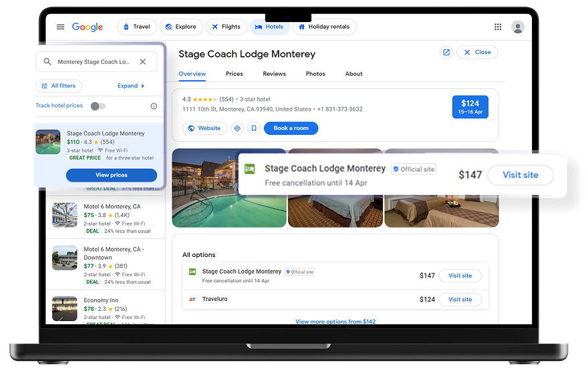Click the Traveluro logo icon
Image resolution: width=588 pixels, height=371 pixels.
click(x=192, y=299)
